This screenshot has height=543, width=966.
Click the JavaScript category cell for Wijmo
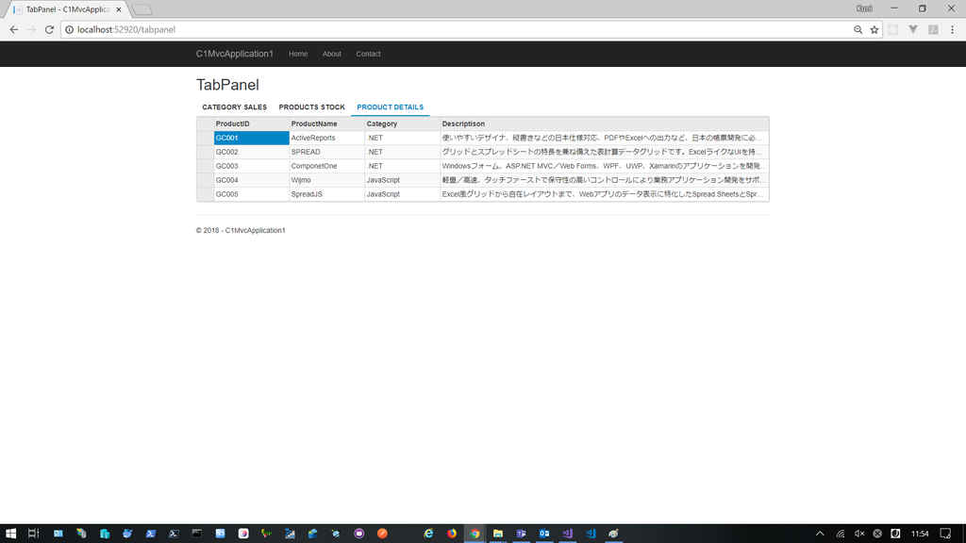pos(402,180)
